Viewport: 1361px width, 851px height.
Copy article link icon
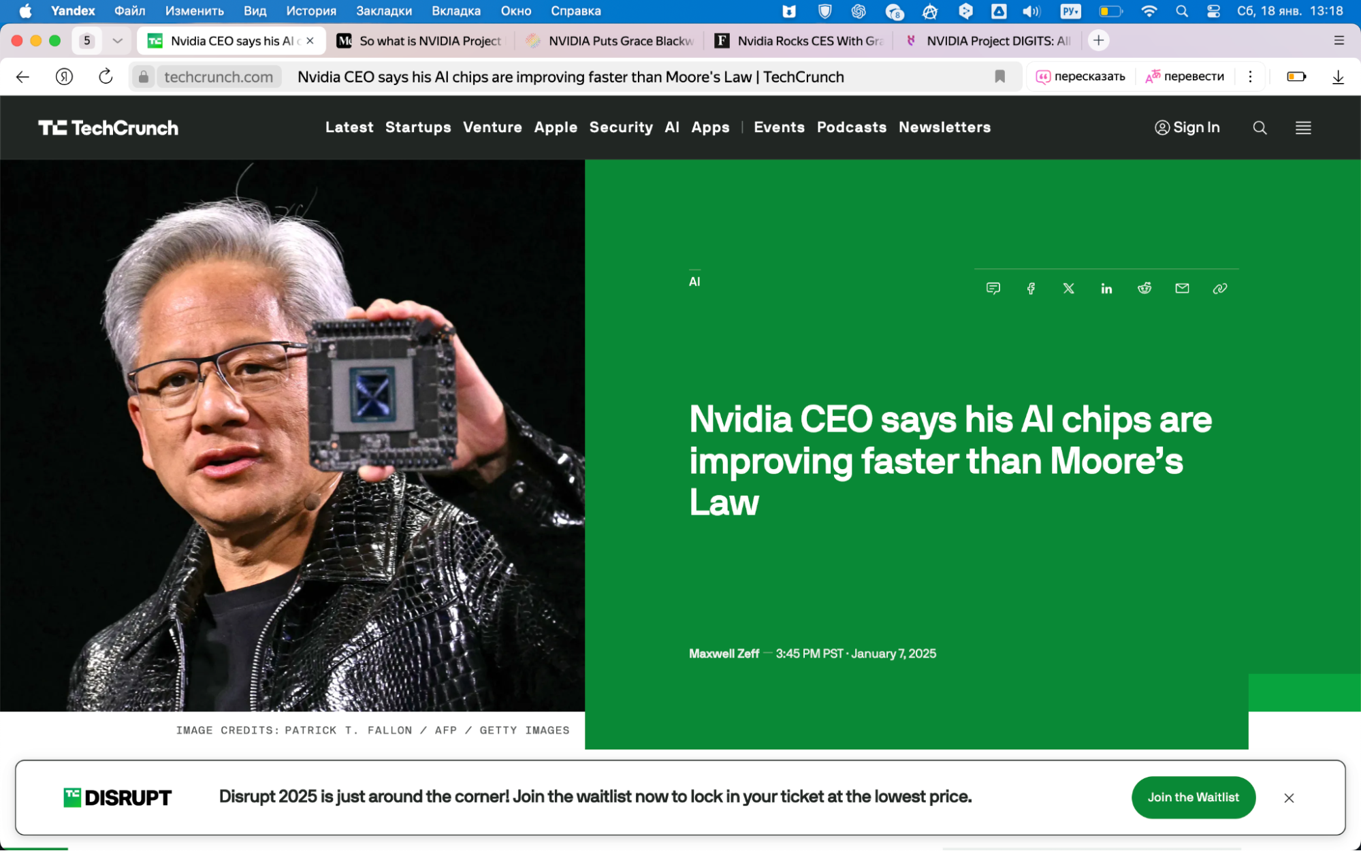(x=1220, y=289)
